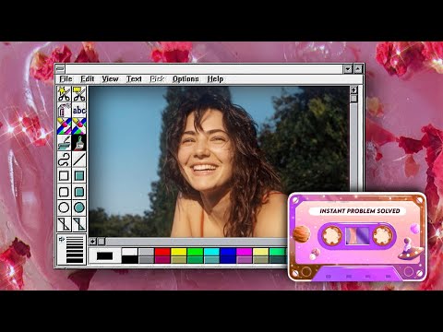
Task: Click the vertical scrollbar thumb
Action: [x=353, y=99]
